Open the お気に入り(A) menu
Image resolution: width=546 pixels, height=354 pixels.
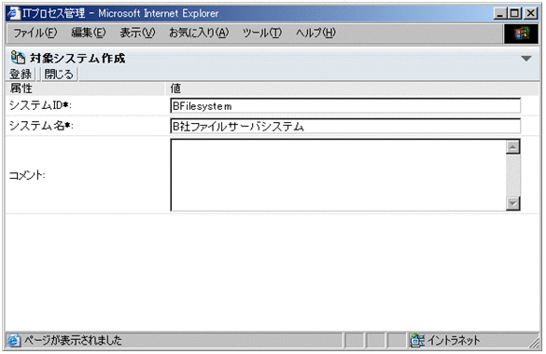click(x=199, y=33)
